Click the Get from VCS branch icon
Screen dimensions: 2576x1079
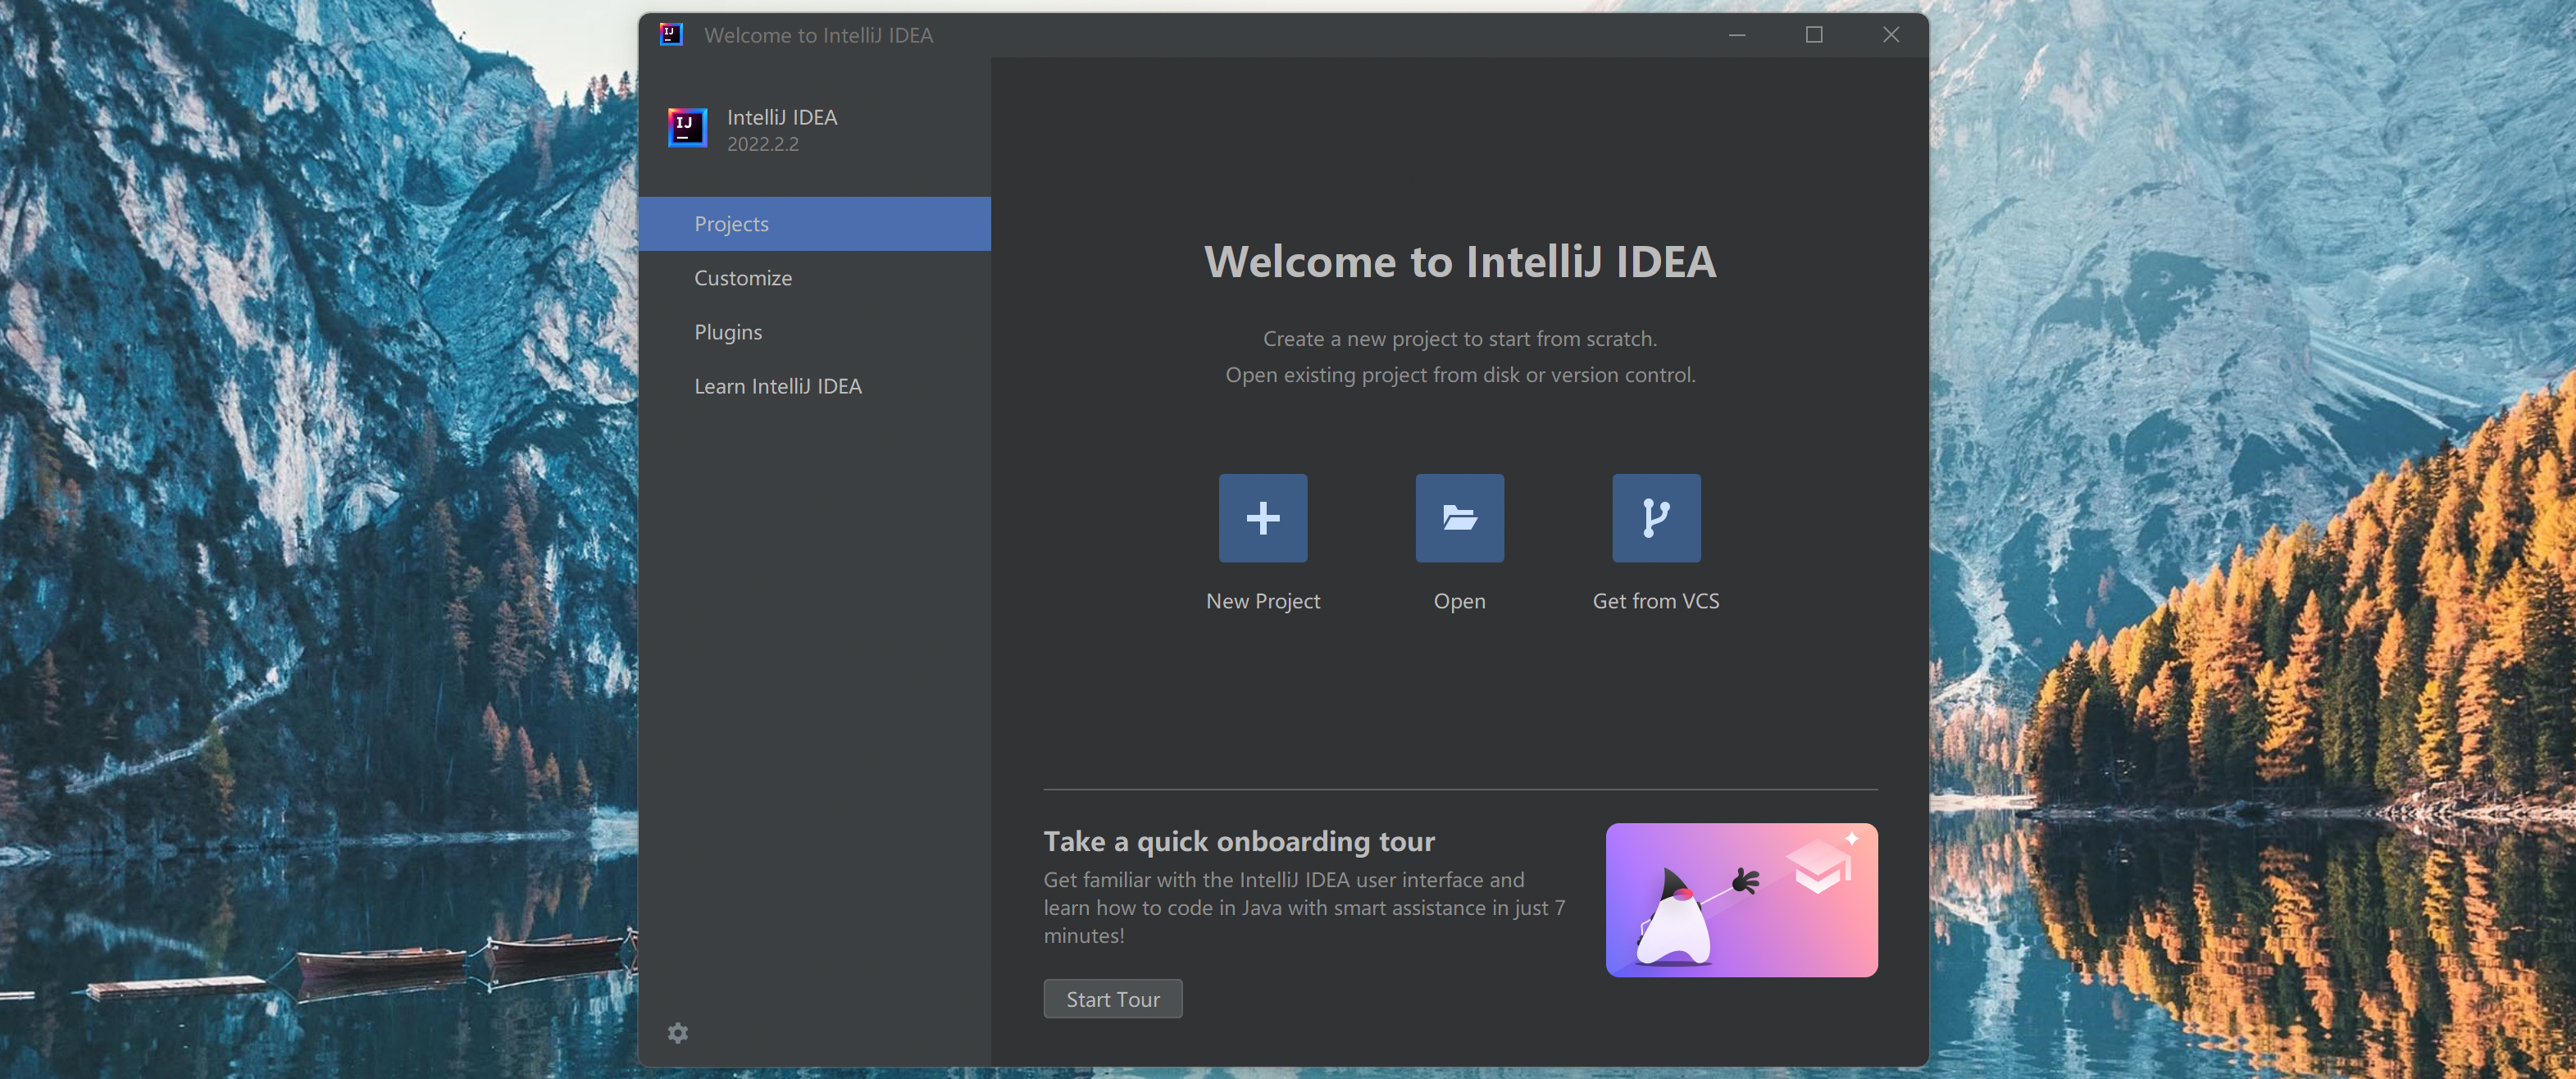tap(1656, 517)
